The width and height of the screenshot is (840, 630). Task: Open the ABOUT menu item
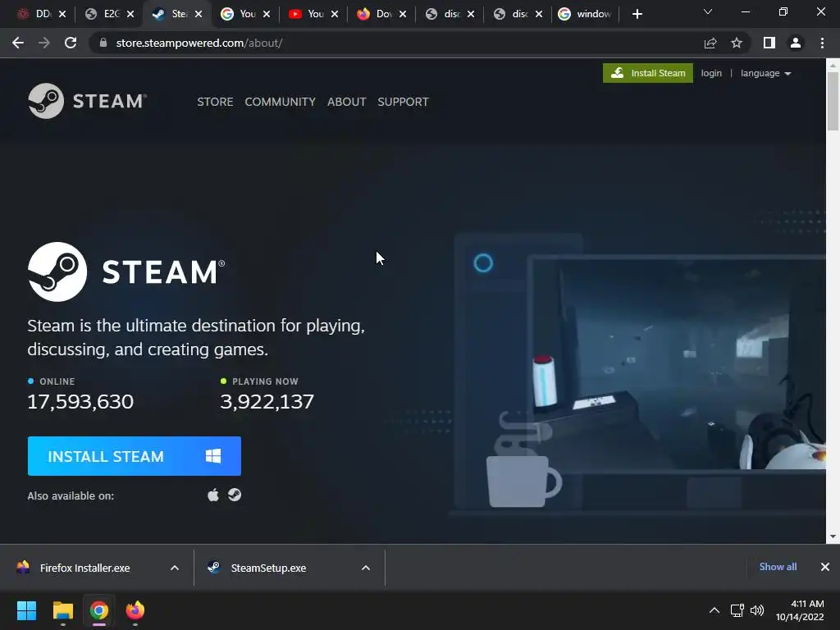347,102
